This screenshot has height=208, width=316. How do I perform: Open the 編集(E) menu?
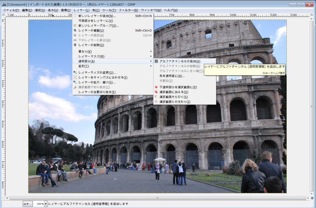(27, 10)
